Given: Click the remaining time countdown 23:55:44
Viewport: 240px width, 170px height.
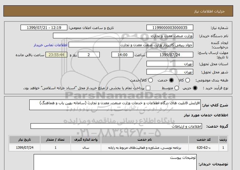Looking at the screenshot, I should (x=56, y=55).
